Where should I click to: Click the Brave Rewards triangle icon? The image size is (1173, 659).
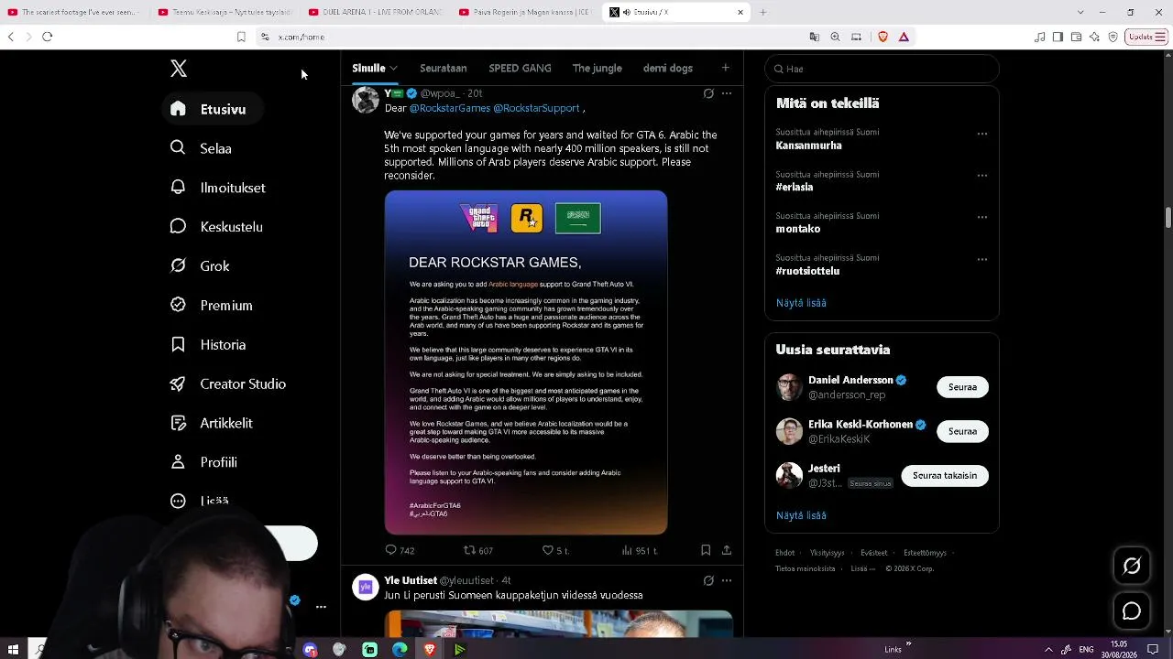(904, 37)
